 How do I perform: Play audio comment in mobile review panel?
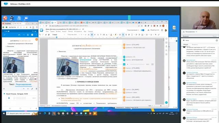point(9,98)
